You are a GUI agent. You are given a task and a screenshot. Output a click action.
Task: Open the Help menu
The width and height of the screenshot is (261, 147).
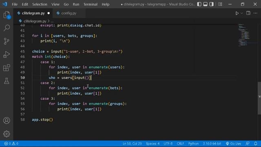click(x=106, y=4)
